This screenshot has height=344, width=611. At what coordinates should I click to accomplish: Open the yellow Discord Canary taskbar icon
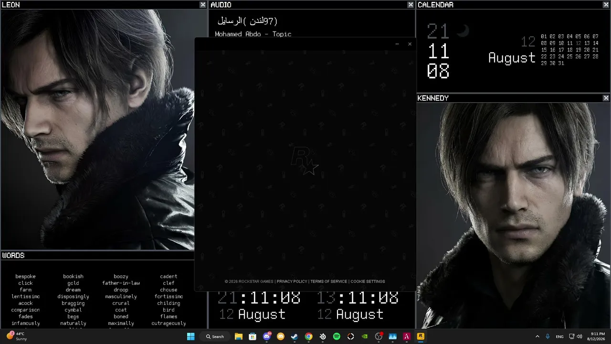point(281,336)
